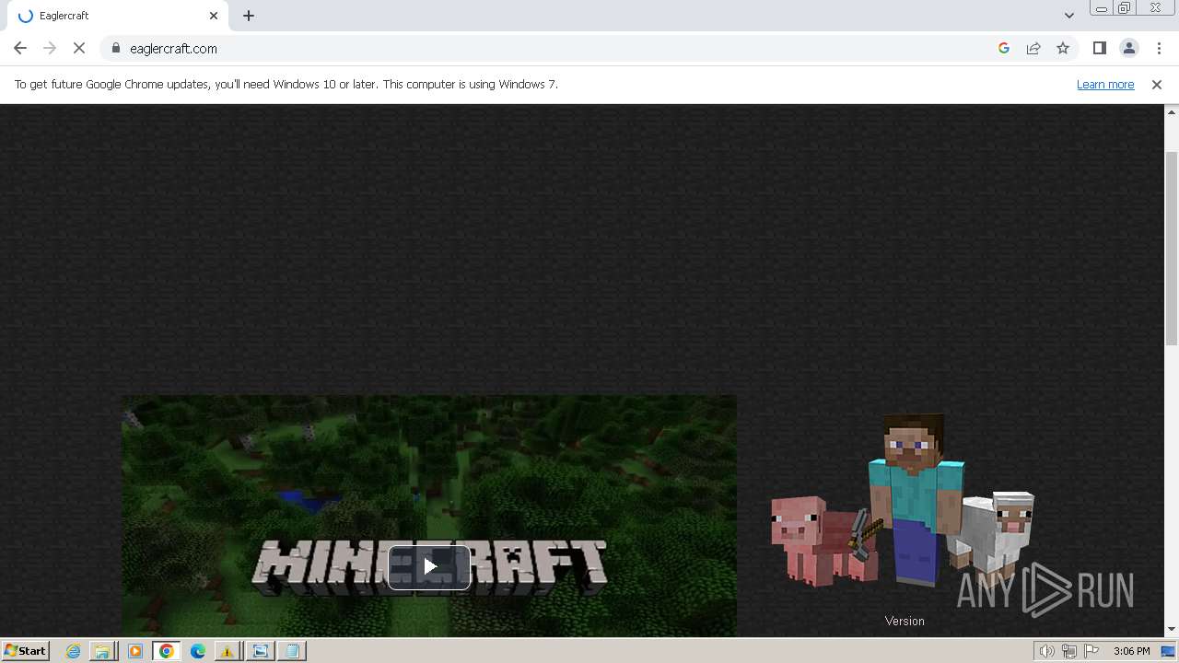The image size is (1179, 663).
Task: Launch Internet Explorer from taskbar
Action: click(x=73, y=651)
